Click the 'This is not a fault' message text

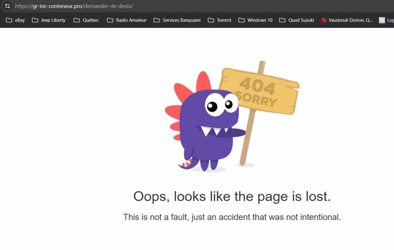tap(232, 217)
